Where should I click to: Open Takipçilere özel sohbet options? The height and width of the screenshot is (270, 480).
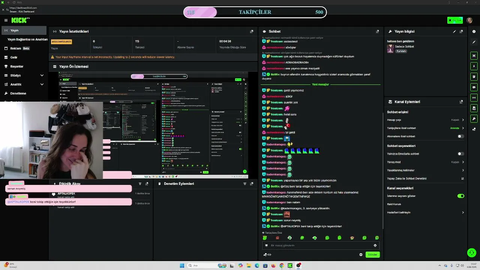click(426, 128)
